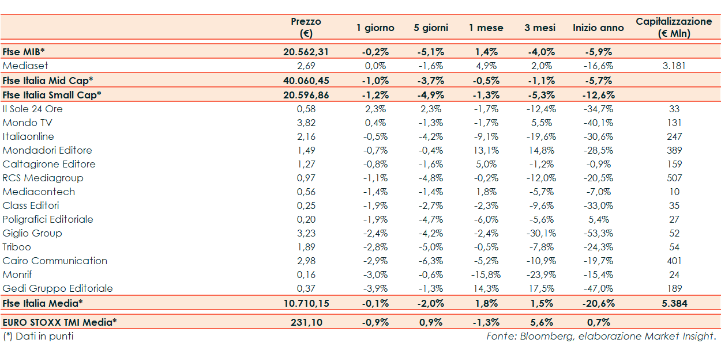The image size is (721, 343).
Task: Click the Cairo Communication company name
Action: click(55, 261)
